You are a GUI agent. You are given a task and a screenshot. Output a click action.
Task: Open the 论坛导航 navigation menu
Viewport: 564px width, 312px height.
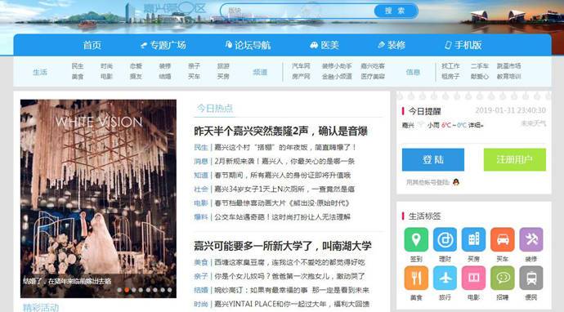click(x=248, y=45)
